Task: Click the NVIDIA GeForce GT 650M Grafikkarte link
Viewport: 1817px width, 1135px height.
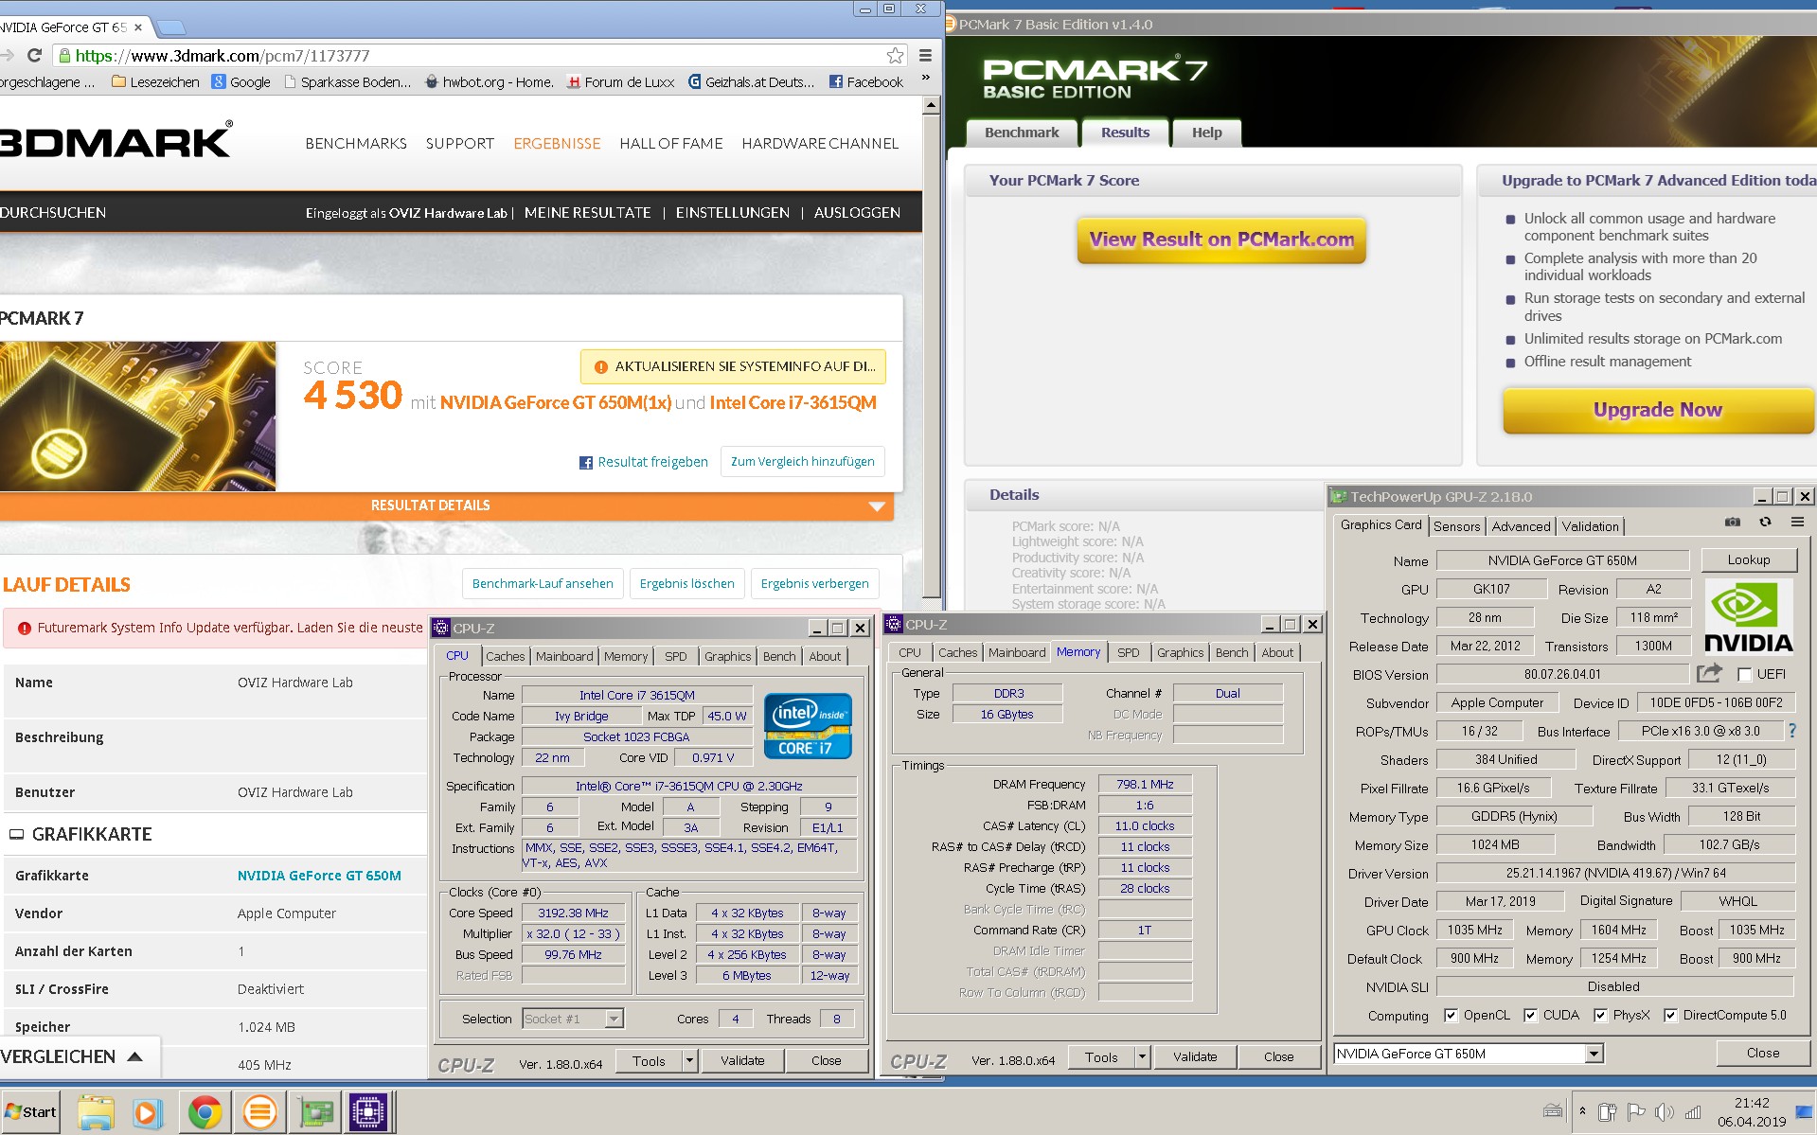Action: tap(319, 876)
